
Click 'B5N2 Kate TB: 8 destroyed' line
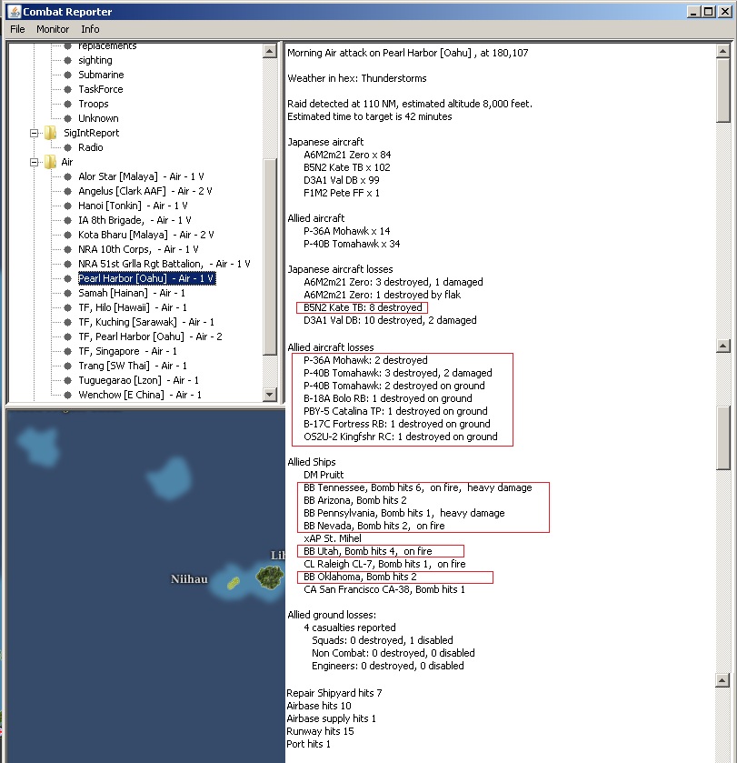(x=363, y=307)
